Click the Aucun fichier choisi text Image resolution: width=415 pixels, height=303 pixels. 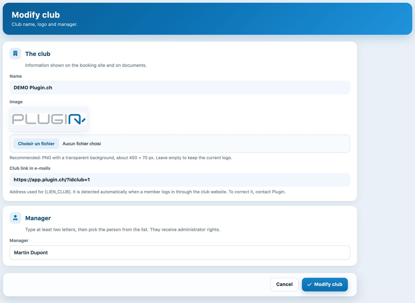[82, 144]
